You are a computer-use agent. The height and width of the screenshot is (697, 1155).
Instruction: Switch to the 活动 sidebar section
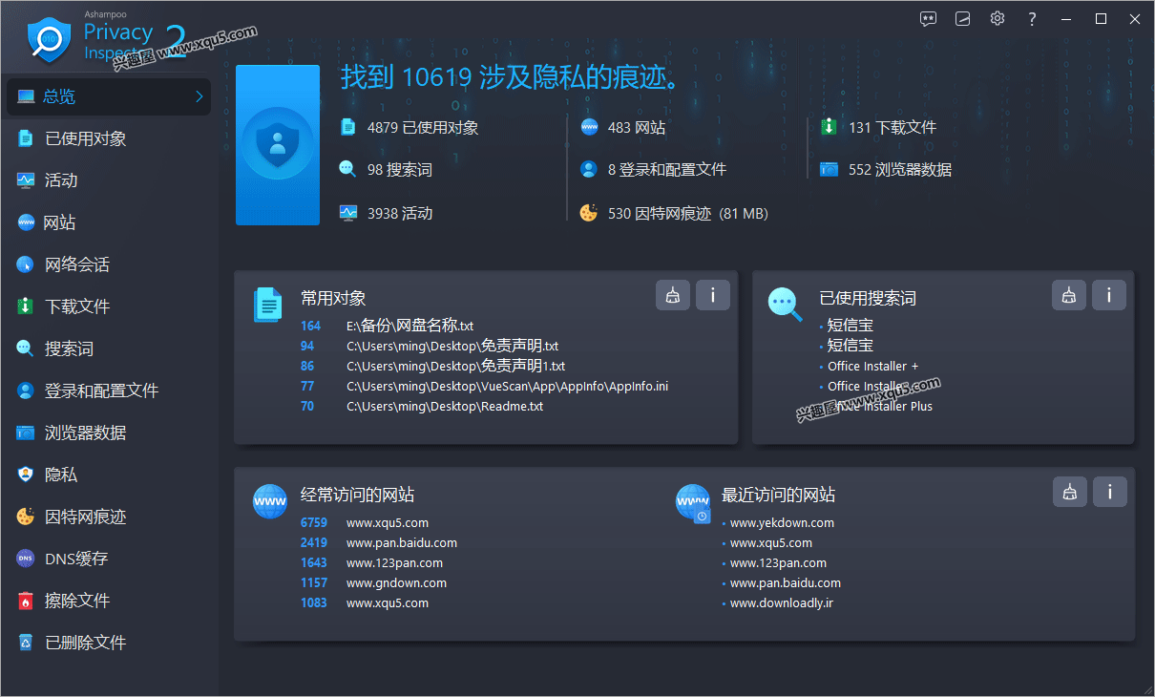pyautogui.click(x=61, y=180)
